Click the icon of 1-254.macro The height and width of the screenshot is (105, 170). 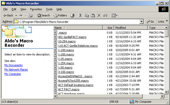click(55, 63)
